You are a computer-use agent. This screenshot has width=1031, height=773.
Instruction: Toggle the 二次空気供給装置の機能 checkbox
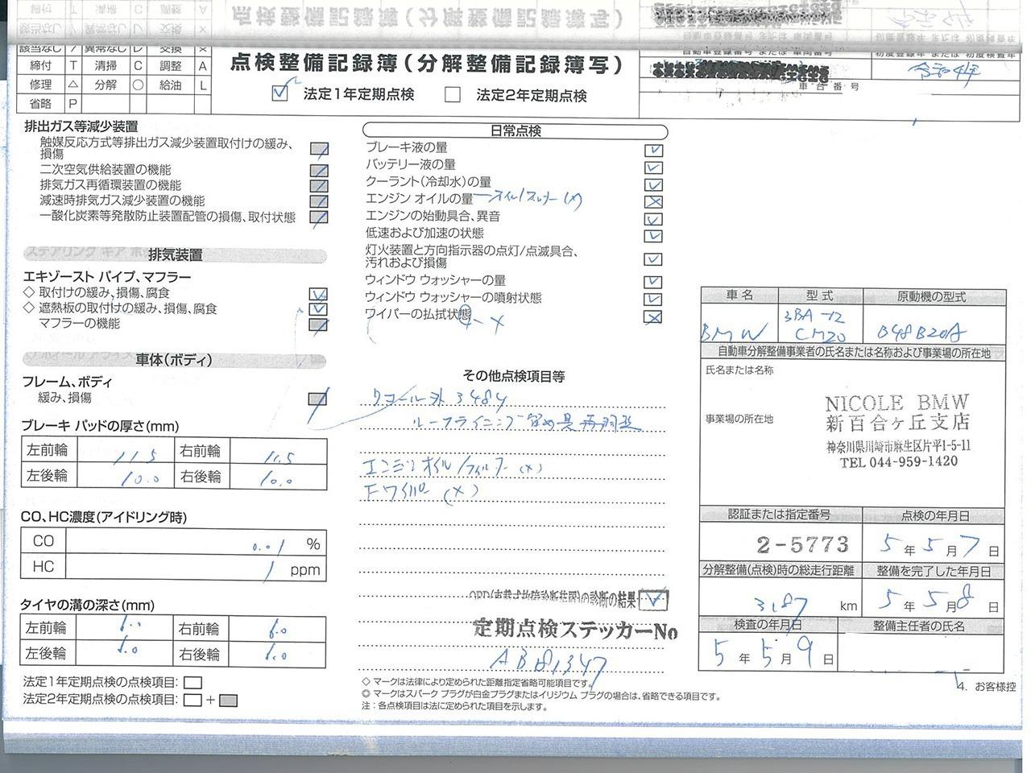click(x=319, y=171)
